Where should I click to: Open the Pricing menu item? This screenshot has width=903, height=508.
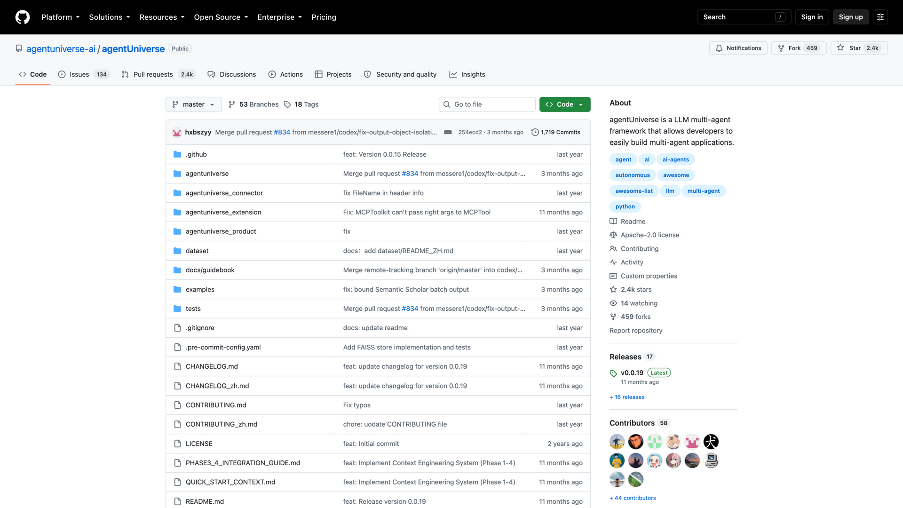pyautogui.click(x=324, y=17)
